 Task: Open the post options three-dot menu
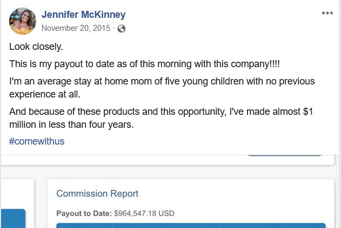click(x=327, y=13)
